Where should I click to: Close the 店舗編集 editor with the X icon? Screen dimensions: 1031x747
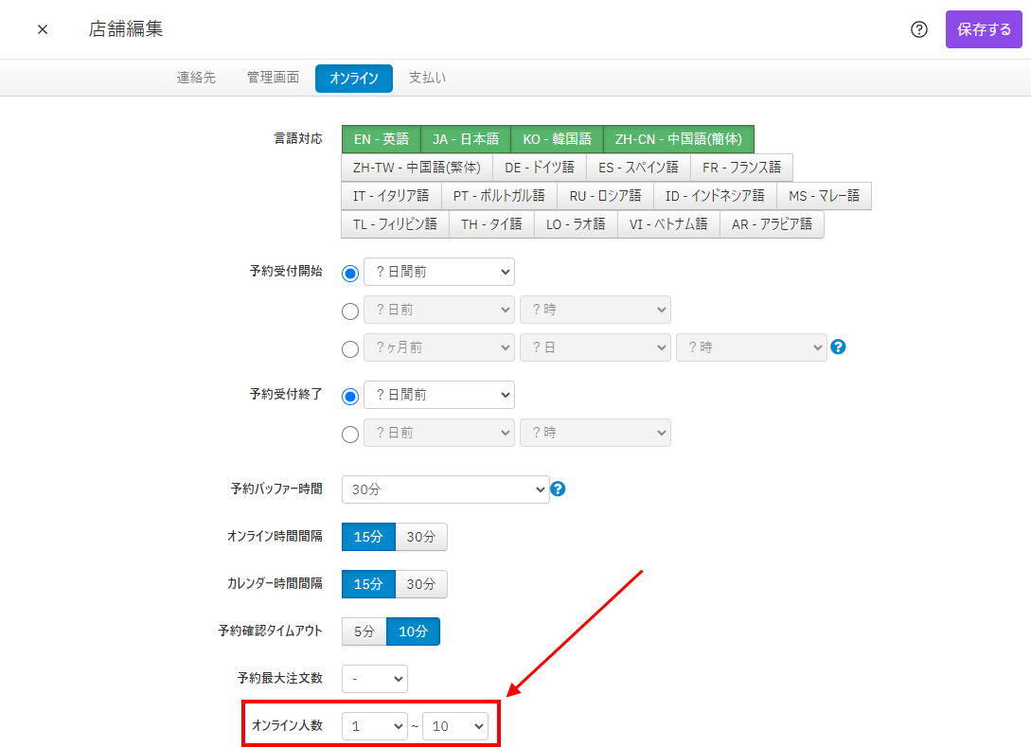[x=43, y=29]
